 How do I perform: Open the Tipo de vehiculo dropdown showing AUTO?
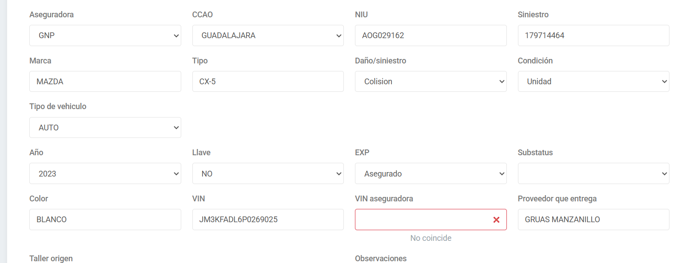pyautogui.click(x=105, y=128)
